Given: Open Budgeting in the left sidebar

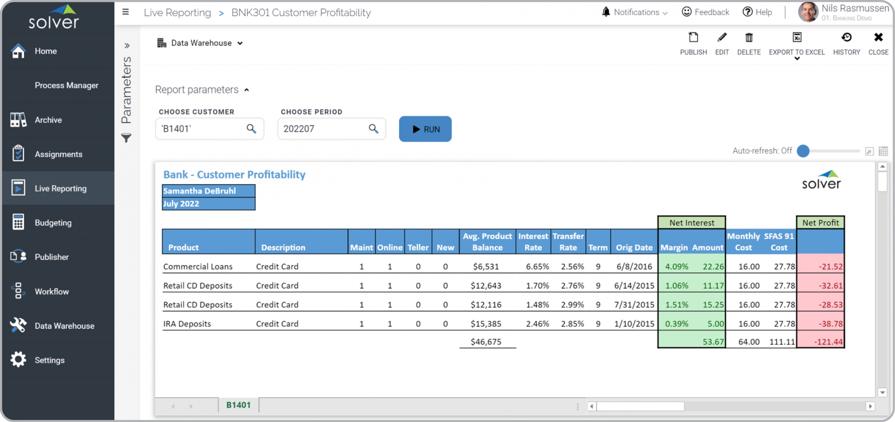Looking at the screenshot, I should [53, 223].
